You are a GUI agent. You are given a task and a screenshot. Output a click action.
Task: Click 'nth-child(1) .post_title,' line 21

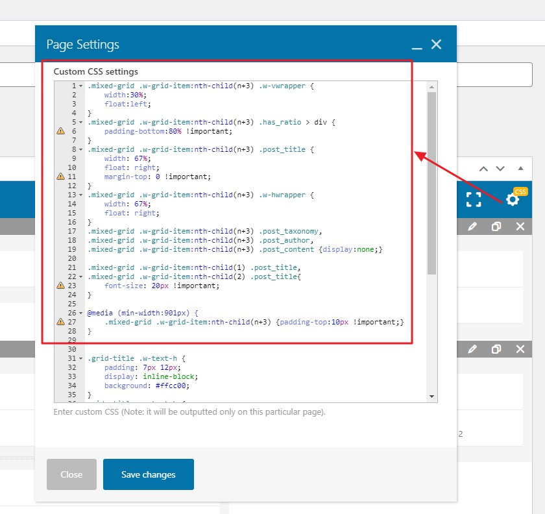coord(247,267)
